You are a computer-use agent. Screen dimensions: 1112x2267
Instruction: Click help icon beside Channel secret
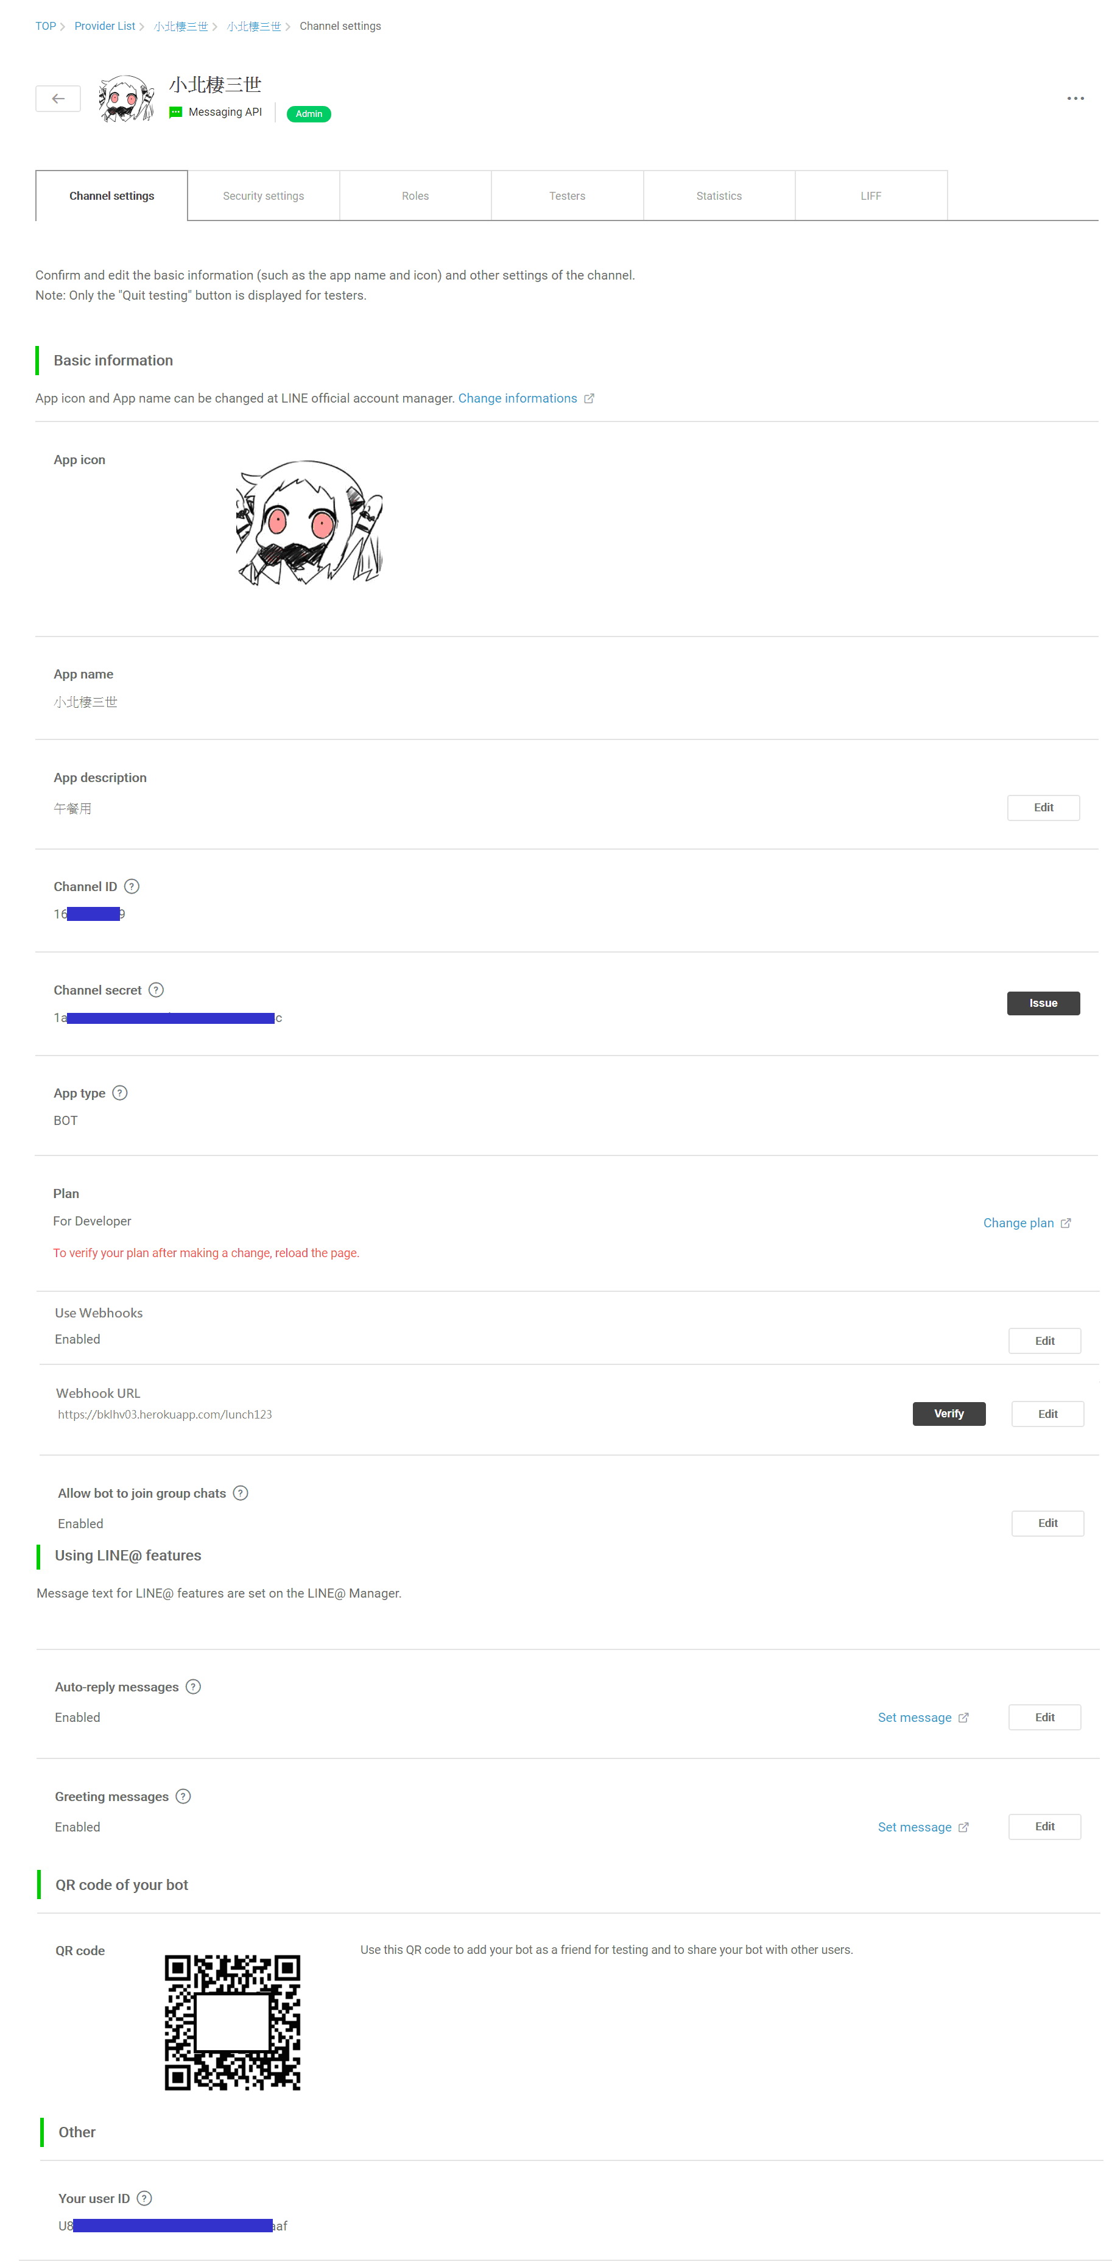[x=156, y=990]
